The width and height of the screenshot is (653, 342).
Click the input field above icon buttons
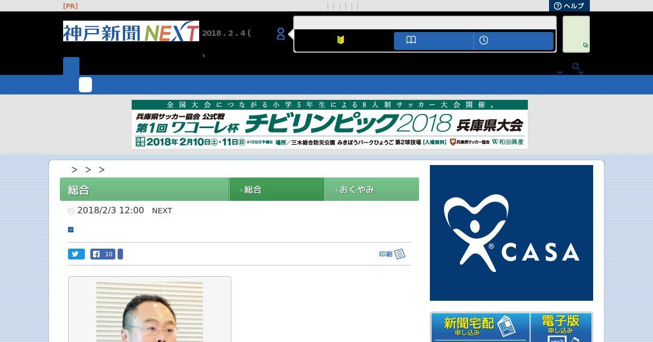click(x=425, y=23)
